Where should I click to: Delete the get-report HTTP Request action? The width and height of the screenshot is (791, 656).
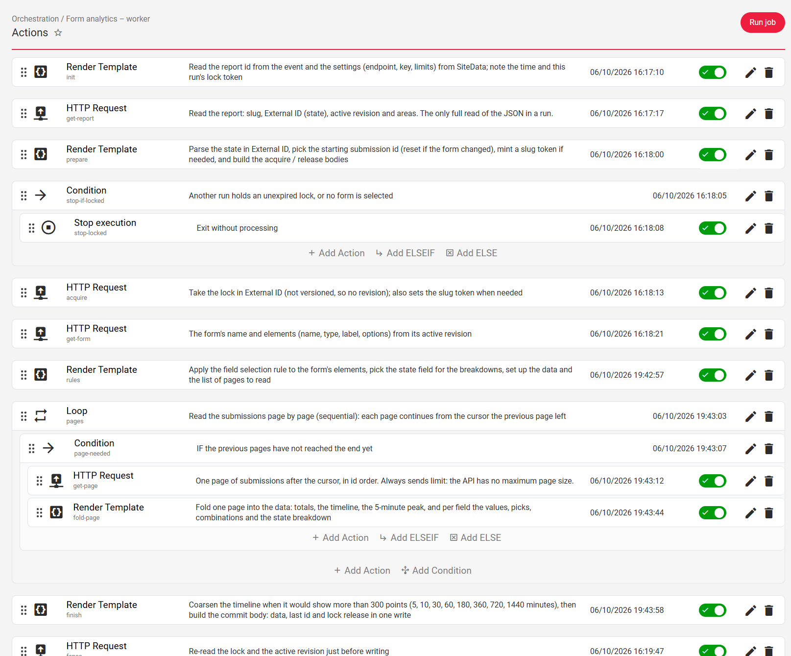point(769,114)
